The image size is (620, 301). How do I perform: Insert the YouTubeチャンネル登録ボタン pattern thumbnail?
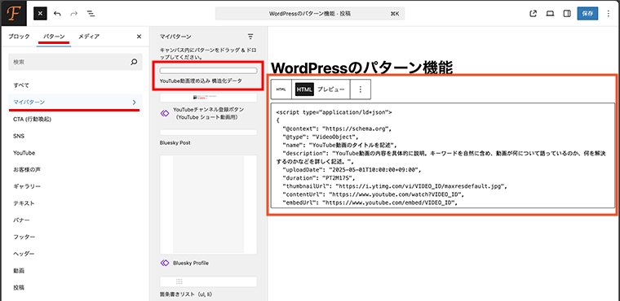point(208,98)
